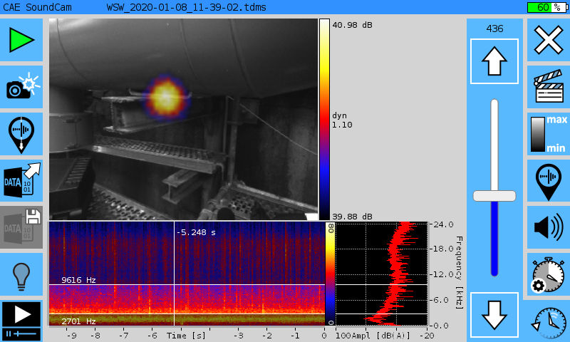This screenshot has height=342, width=570.
Task: Click the vertical slider handle
Action: coord(494,195)
